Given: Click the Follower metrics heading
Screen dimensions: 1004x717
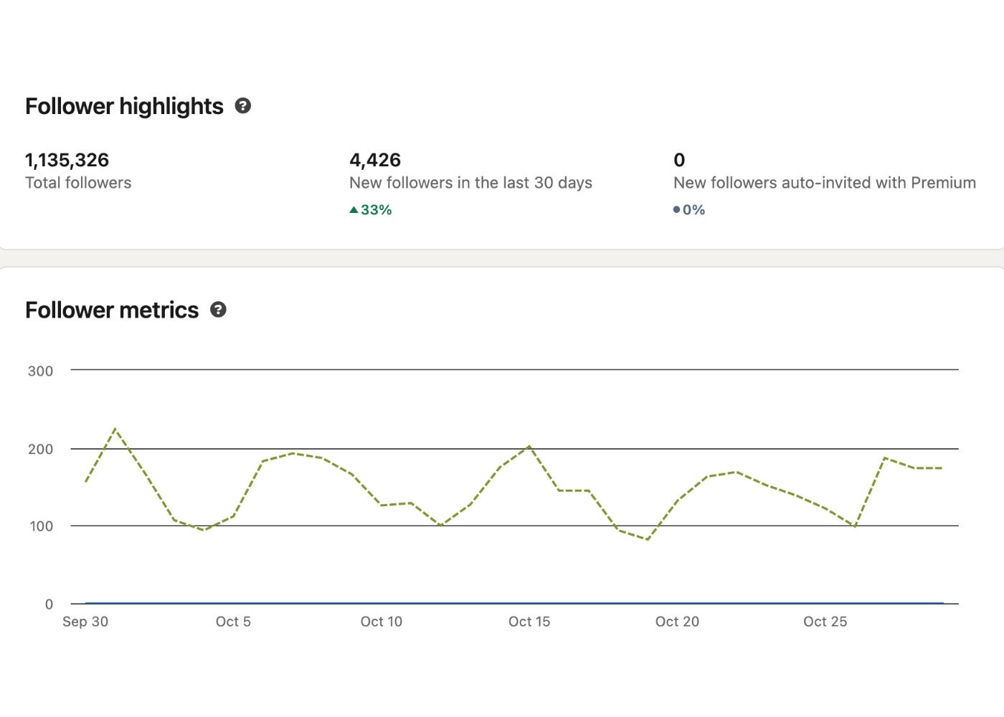Looking at the screenshot, I should tap(112, 310).
